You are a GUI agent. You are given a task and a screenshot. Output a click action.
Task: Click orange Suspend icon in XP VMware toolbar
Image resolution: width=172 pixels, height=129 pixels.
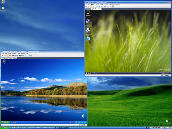tap(5, 56)
